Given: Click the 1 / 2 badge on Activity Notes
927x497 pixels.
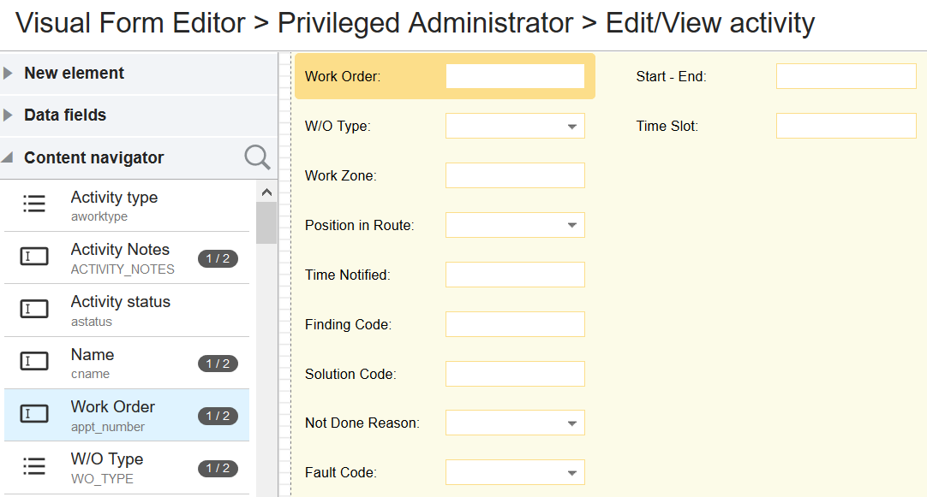Looking at the screenshot, I should (218, 258).
